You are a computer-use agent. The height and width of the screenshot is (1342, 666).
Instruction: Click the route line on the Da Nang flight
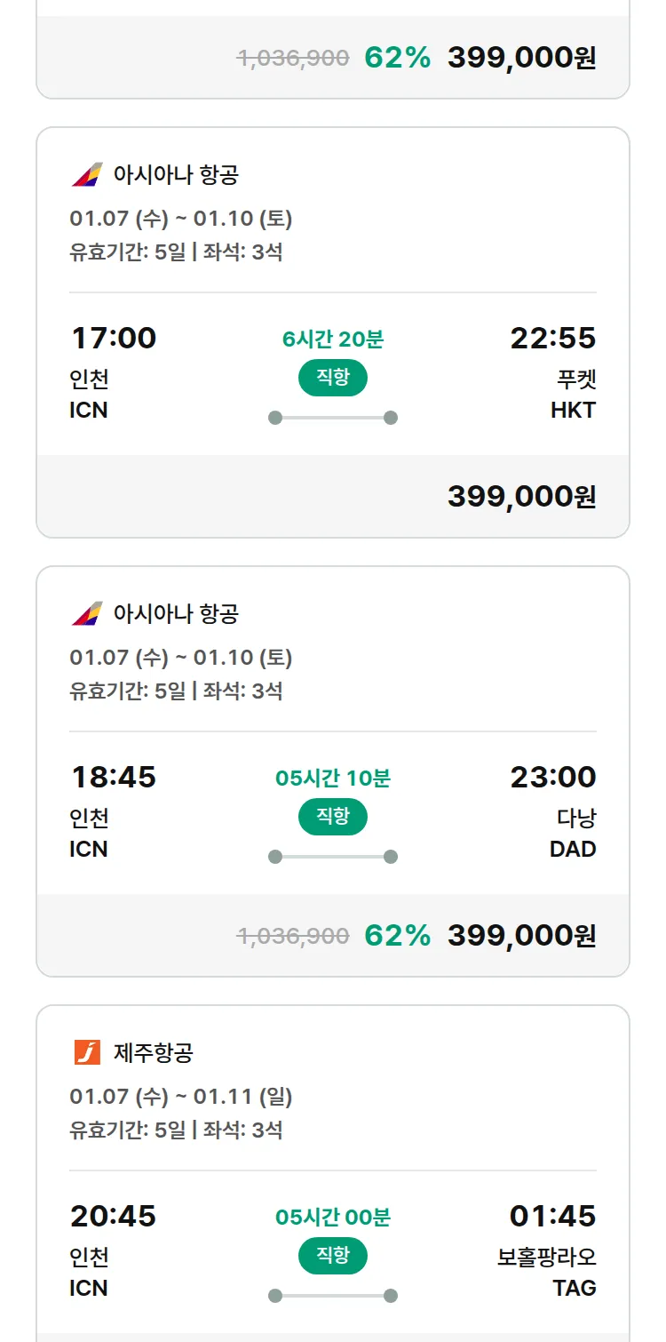(333, 857)
